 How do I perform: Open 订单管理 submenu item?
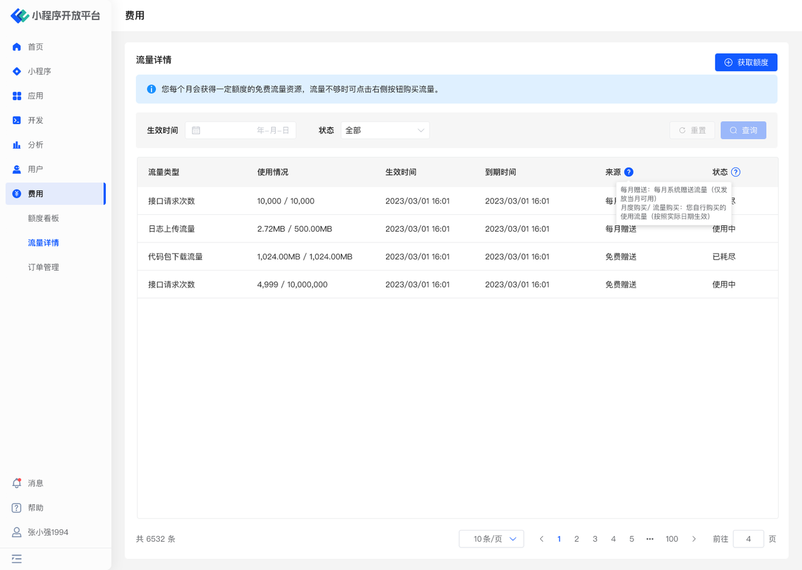click(x=43, y=267)
